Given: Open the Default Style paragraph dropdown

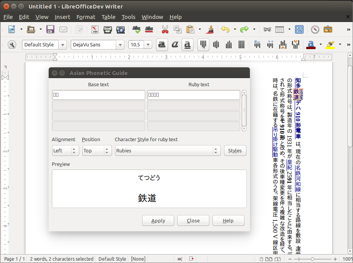Looking at the screenshot, I should tap(63, 45).
